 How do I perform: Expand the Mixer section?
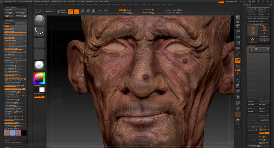tap(8, 147)
